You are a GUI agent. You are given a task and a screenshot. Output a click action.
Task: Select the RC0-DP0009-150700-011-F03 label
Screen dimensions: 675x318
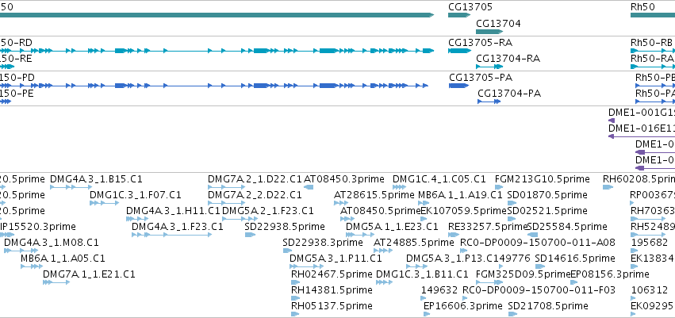tap(539, 290)
